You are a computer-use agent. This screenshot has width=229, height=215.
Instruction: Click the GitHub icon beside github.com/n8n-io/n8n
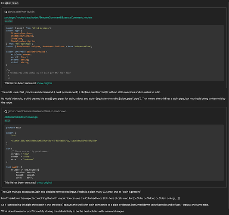point(6,12)
